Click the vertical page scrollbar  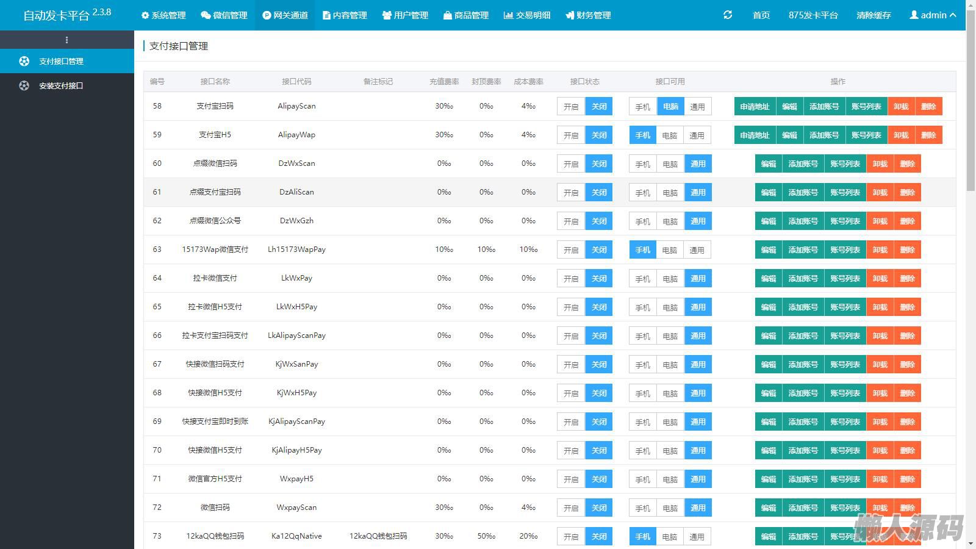pos(971,110)
